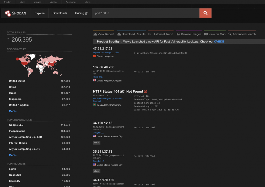Open Advanced Search options
Viewport: 265px width, 187px height.
coord(242,34)
